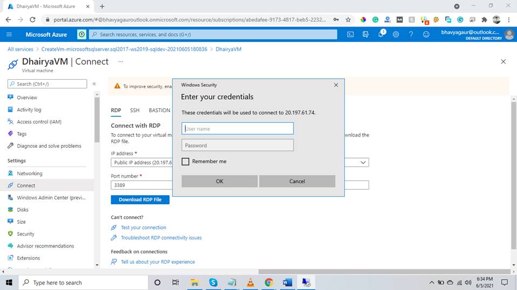The image size is (517, 290).
Task: Collapse the sidebar with double chevron
Action: [x=94, y=84]
